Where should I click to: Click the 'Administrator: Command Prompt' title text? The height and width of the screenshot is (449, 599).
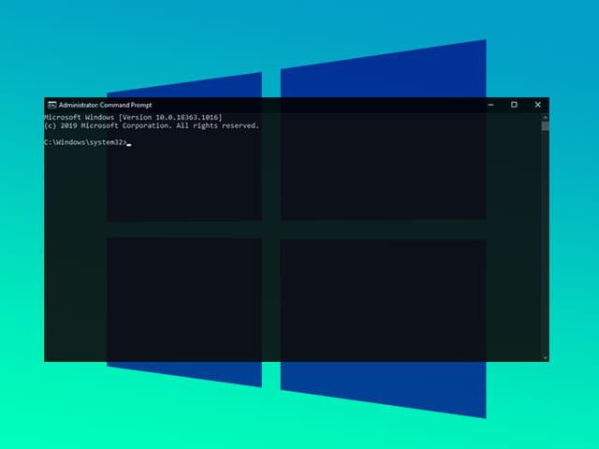pos(105,105)
